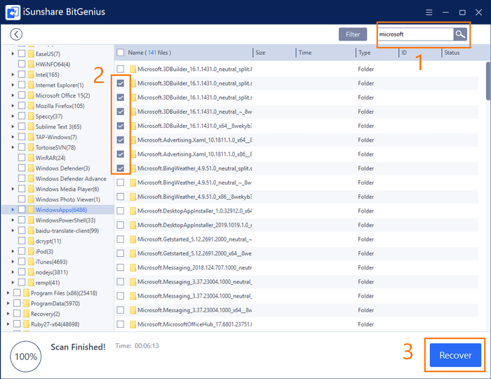Click the Program Files (x86) folder icon

(x=27, y=293)
